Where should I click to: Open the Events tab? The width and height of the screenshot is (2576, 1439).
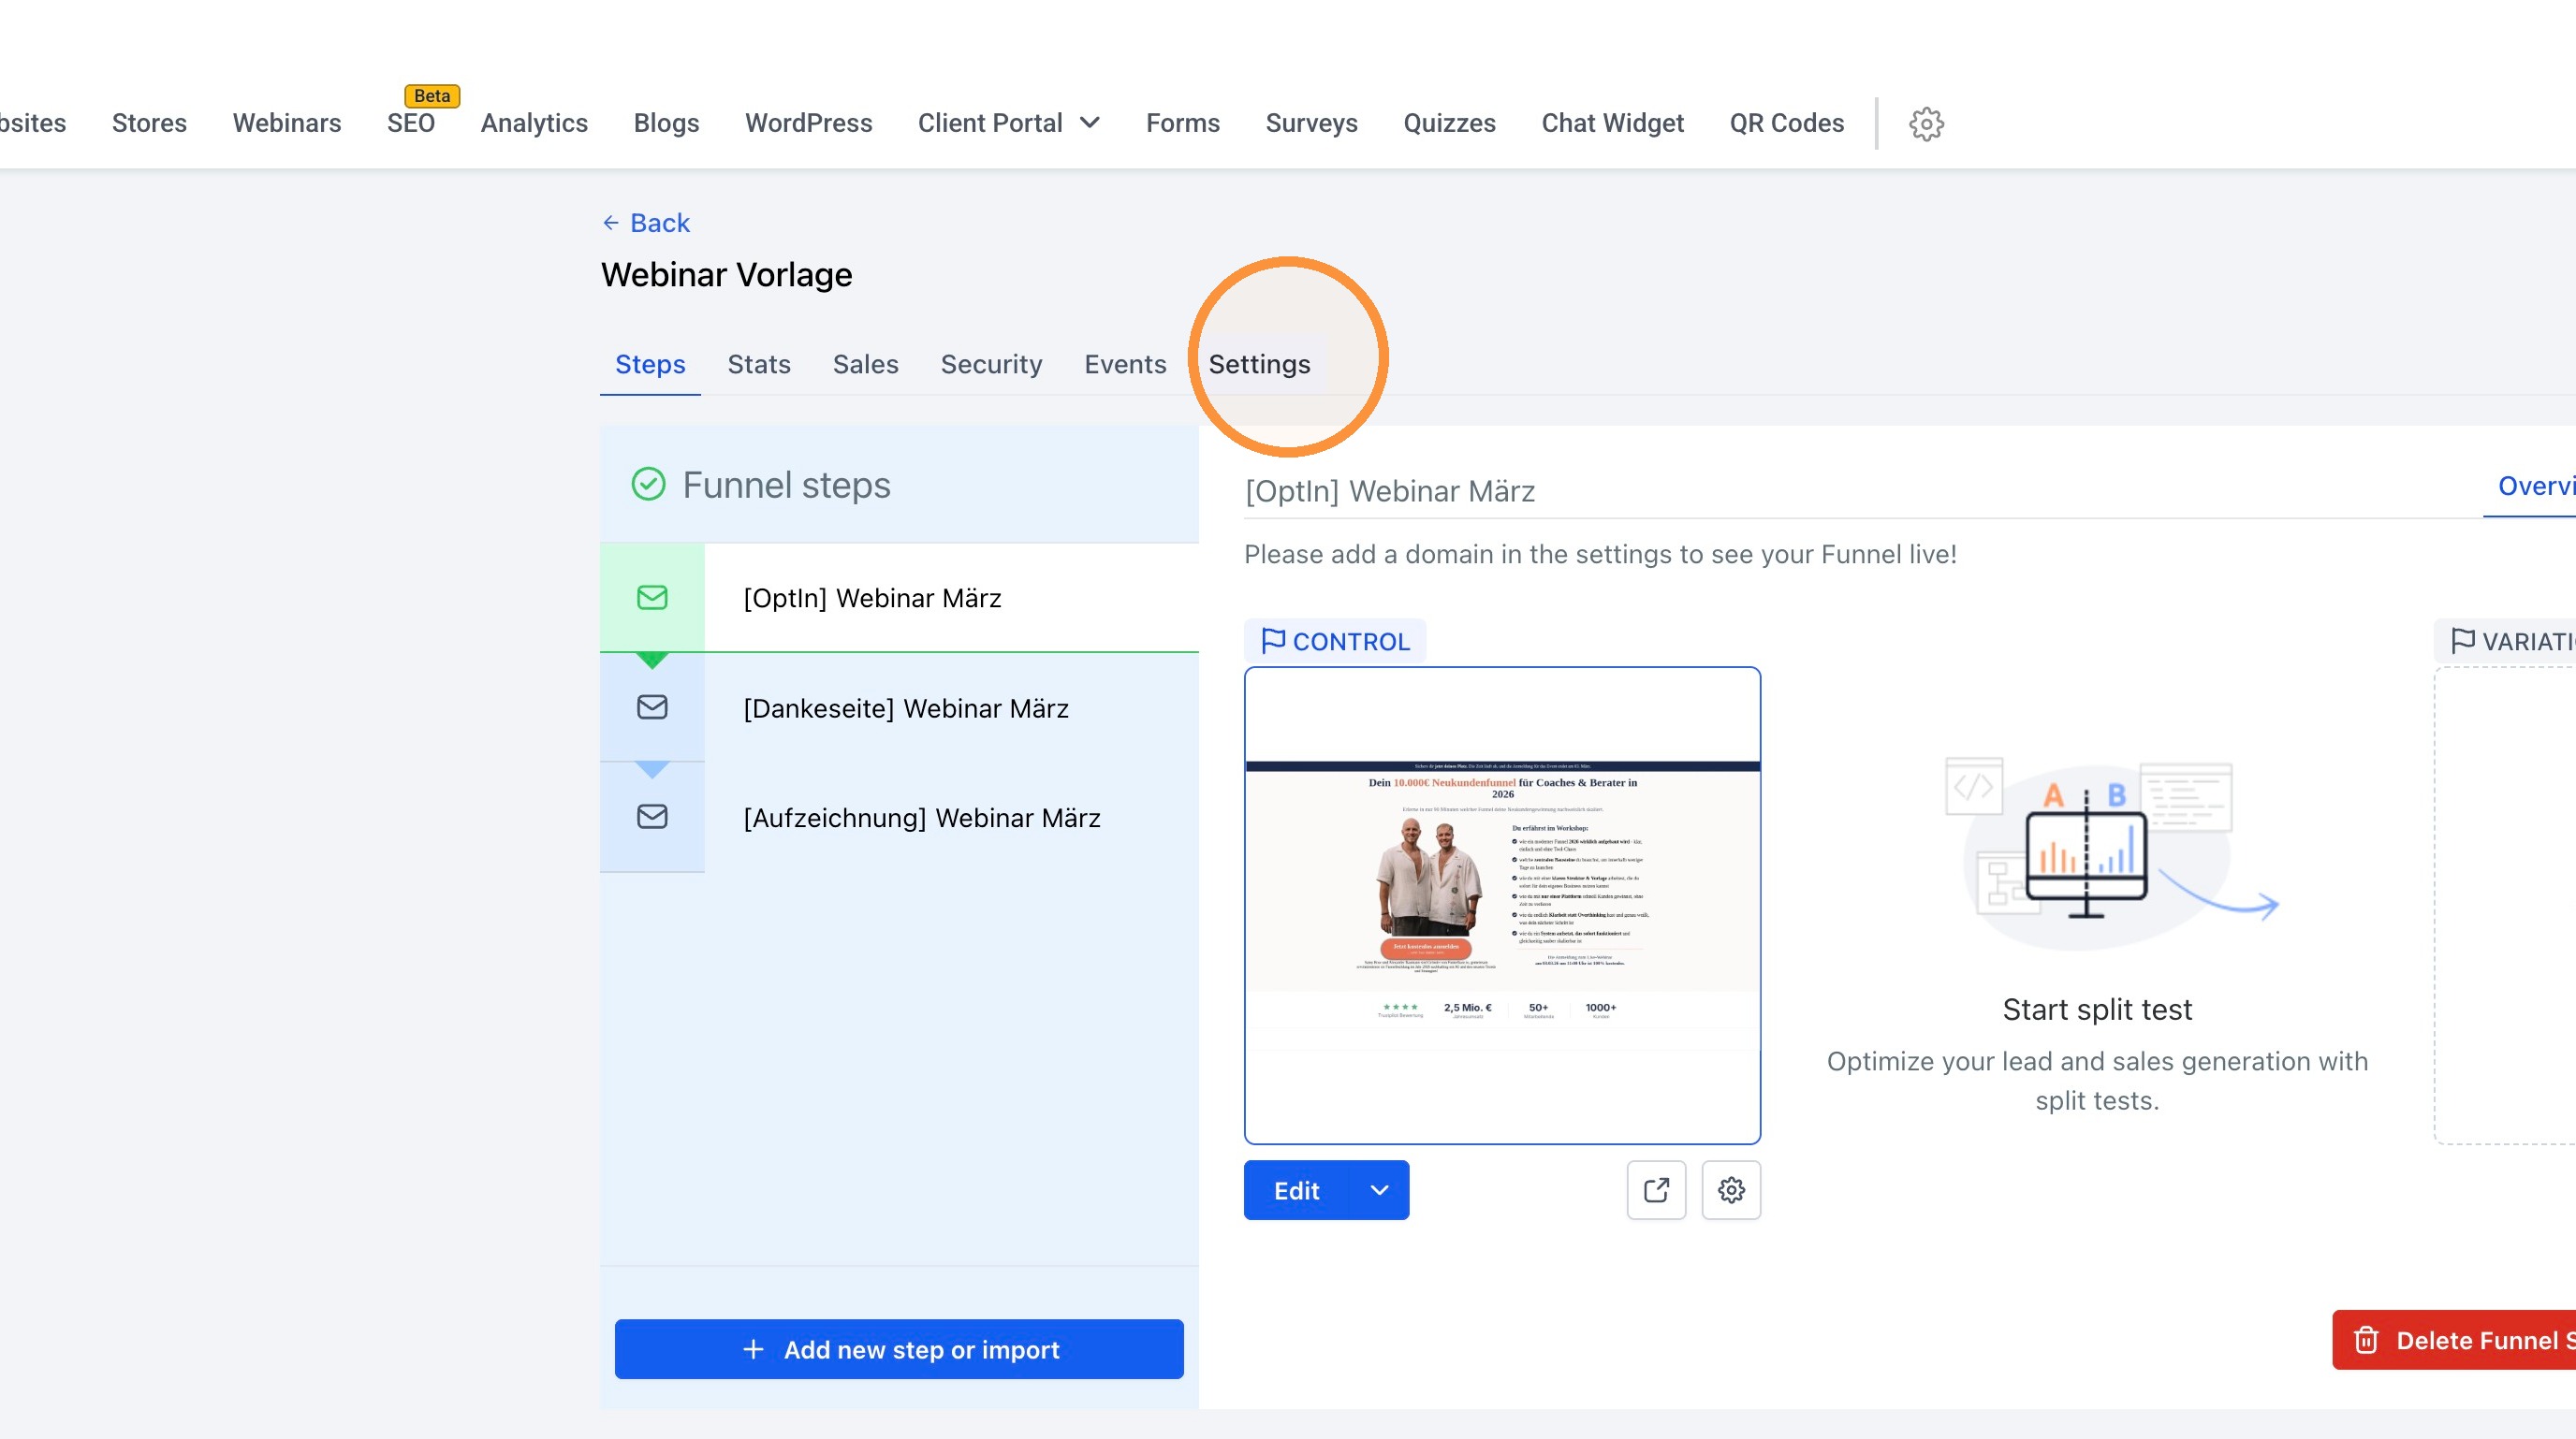(x=1125, y=364)
